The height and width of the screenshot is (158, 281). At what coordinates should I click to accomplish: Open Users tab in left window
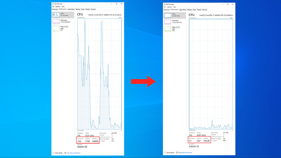click(x=83, y=9)
